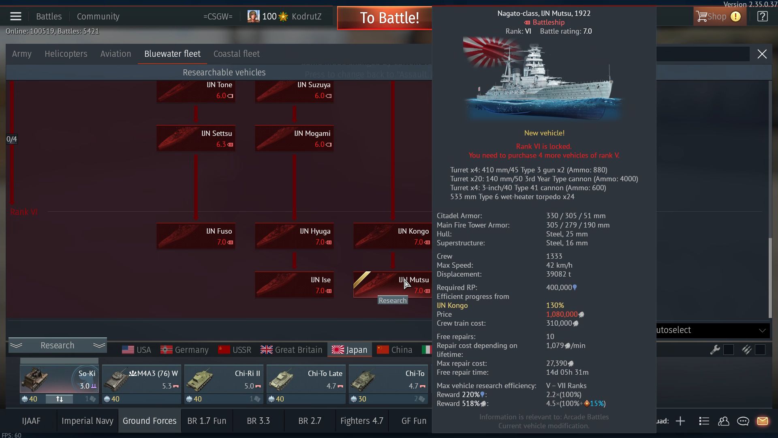
Task: Toggle the automatic repair checkbox
Action: [x=729, y=350]
